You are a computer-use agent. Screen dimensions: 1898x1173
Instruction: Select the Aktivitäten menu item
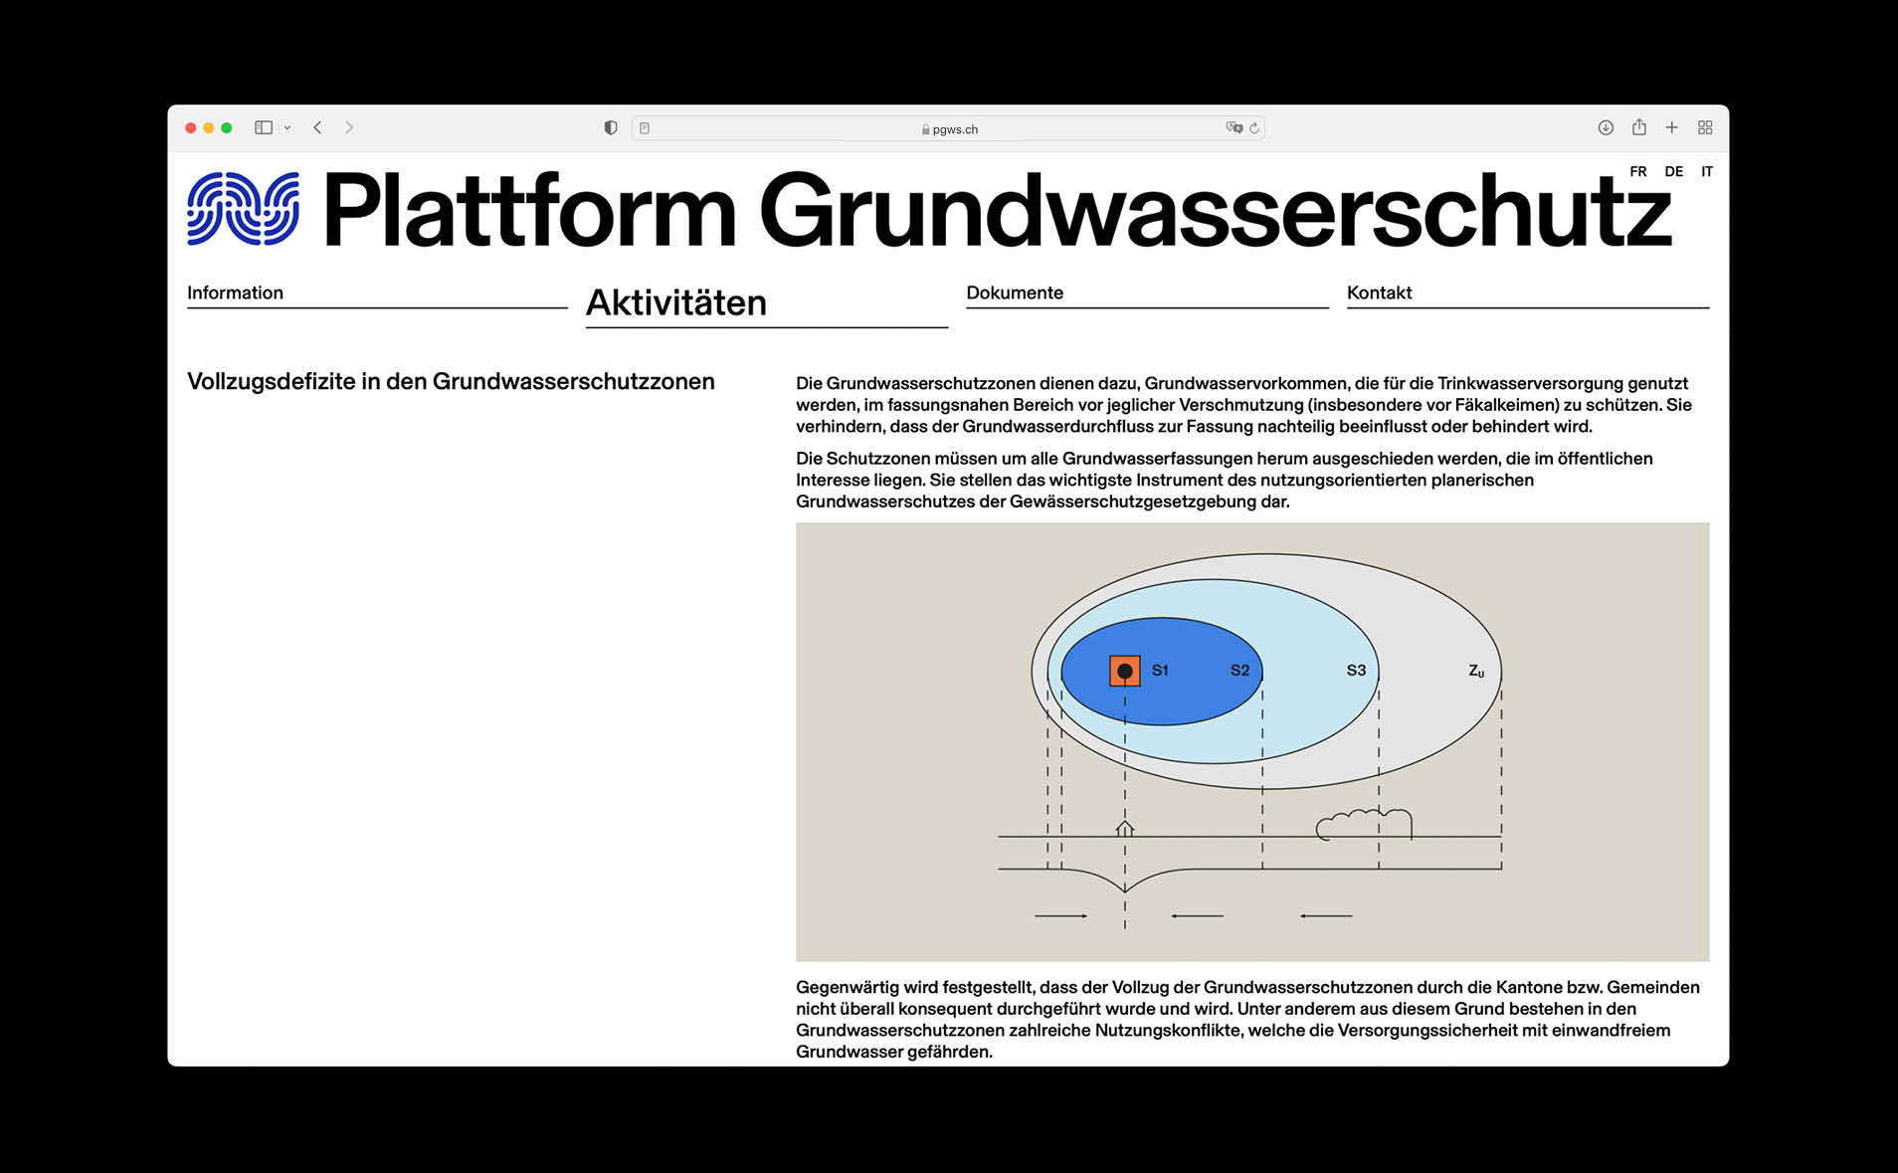click(x=766, y=304)
